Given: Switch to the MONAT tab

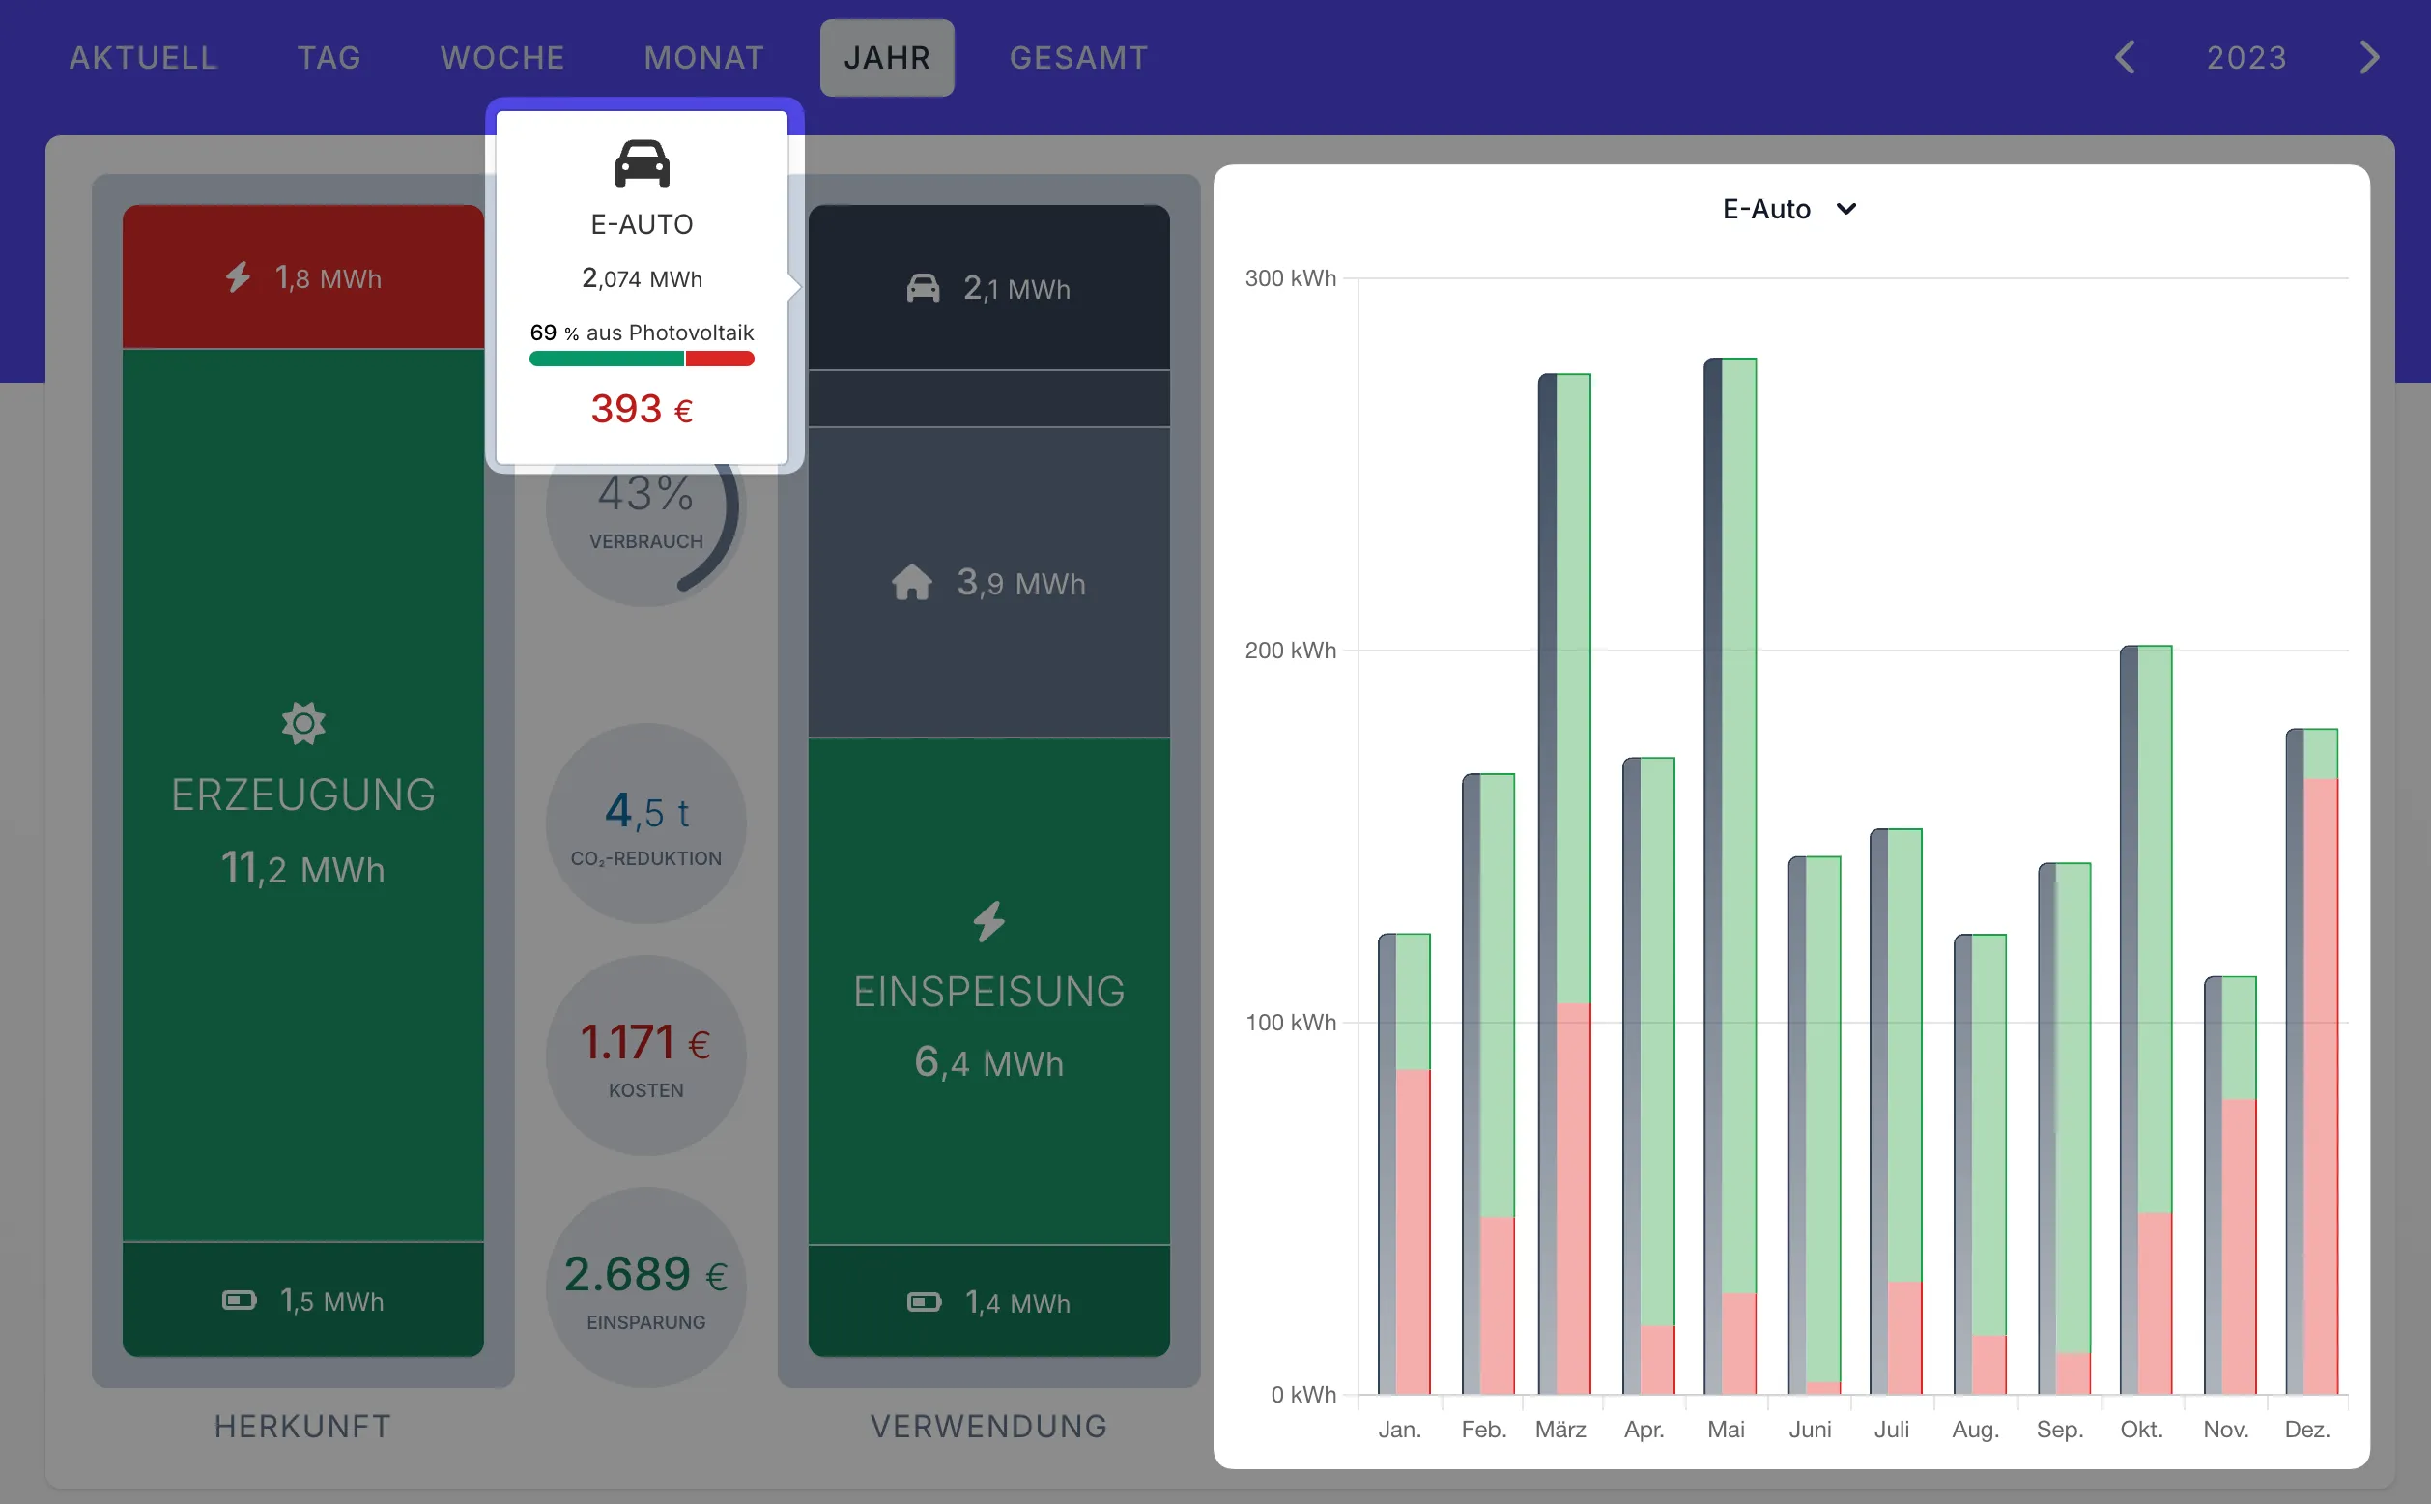Looking at the screenshot, I should (x=704, y=58).
